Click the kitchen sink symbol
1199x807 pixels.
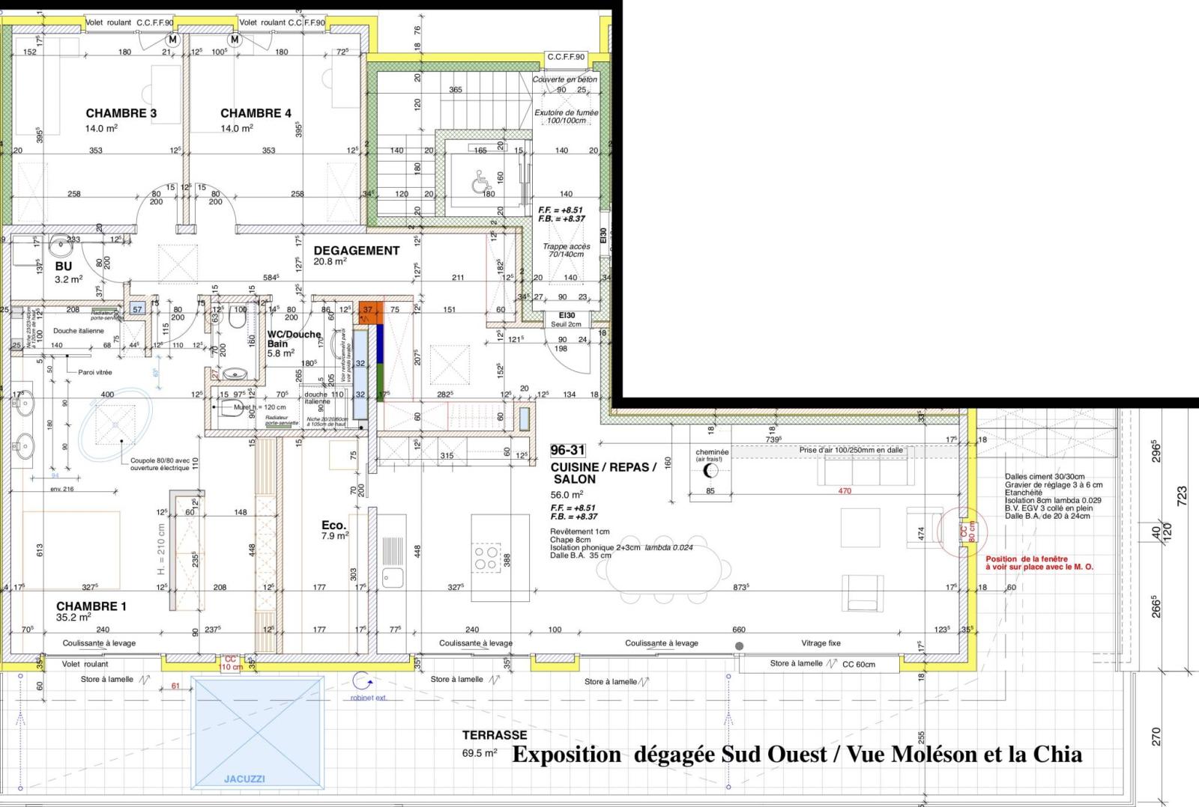coord(393,577)
